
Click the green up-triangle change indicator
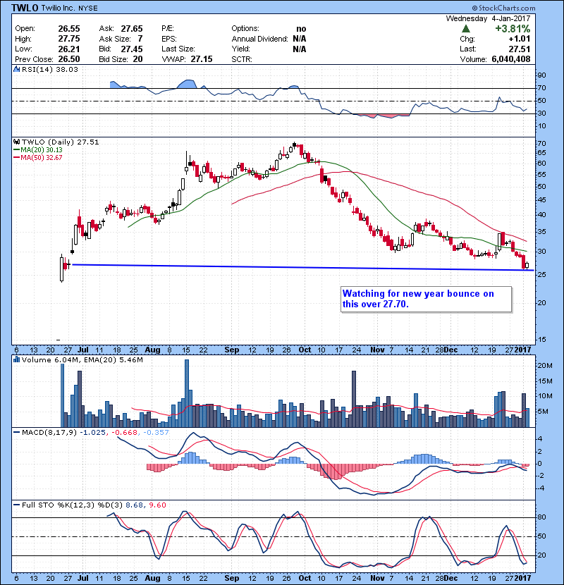(465, 29)
